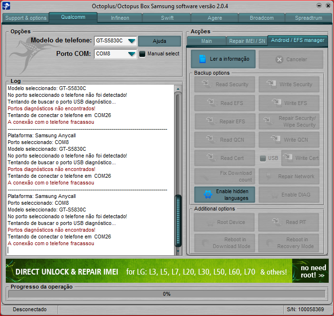334x316 pixels.
Task: Open the Infineon tab
Action: (x=120, y=18)
